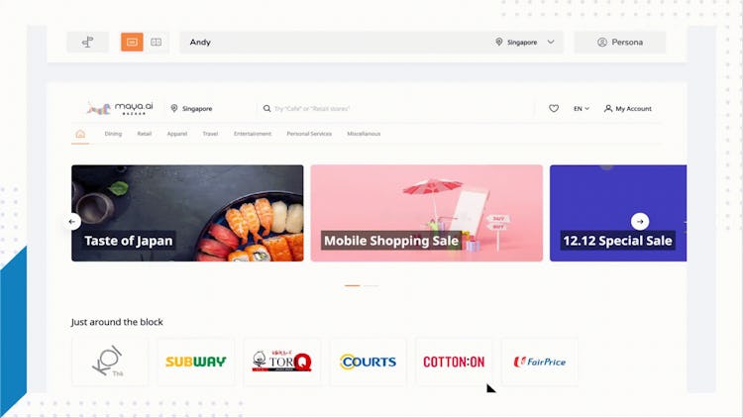Viewport: 743px width, 418px height.
Task: Click the signpost icon in top bar
Action: (87, 43)
